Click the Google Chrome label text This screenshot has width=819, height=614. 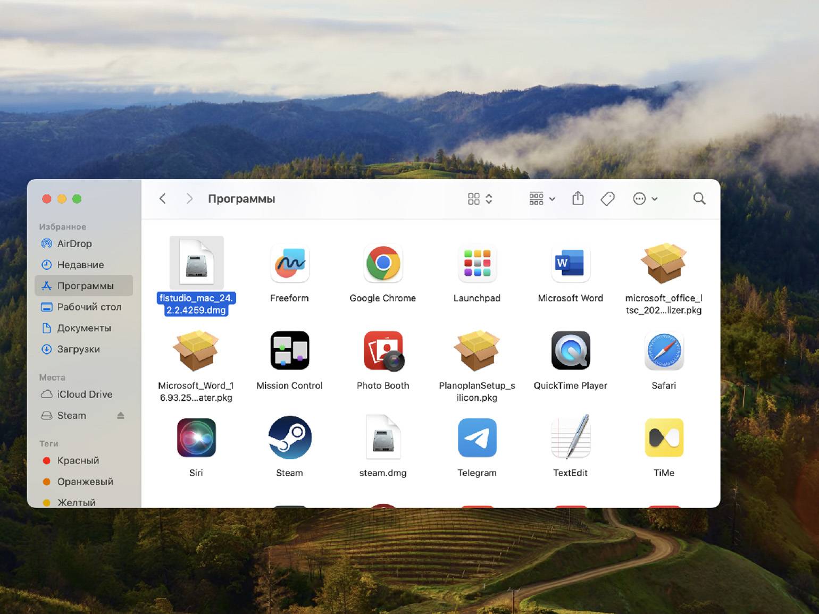coord(383,298)
